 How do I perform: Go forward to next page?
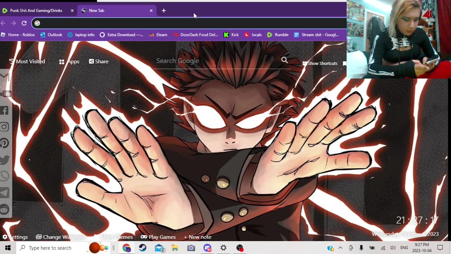pyautogui.click(x=13, y=23)
